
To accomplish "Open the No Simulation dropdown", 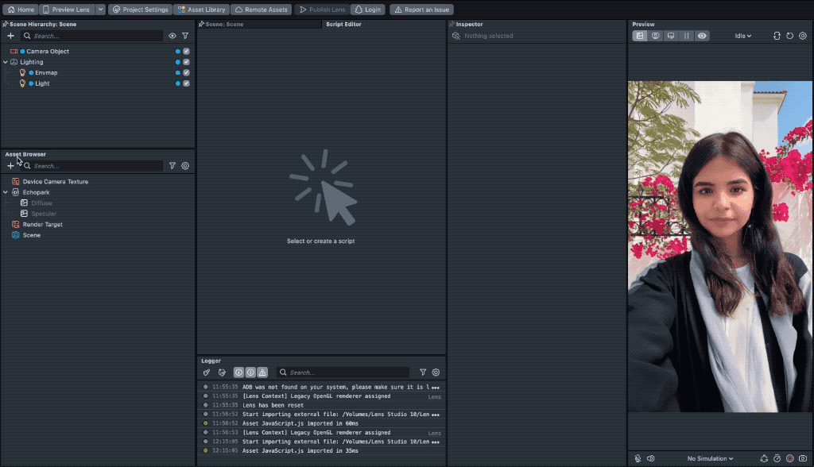I will click(710, 458).
